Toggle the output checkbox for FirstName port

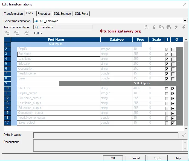(173, 54)
